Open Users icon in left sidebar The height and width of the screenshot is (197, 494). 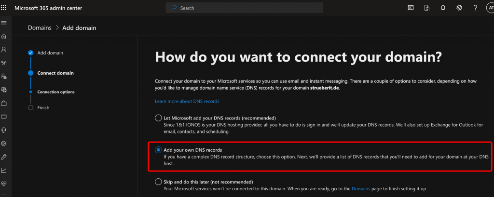click(x=4, y=49)
